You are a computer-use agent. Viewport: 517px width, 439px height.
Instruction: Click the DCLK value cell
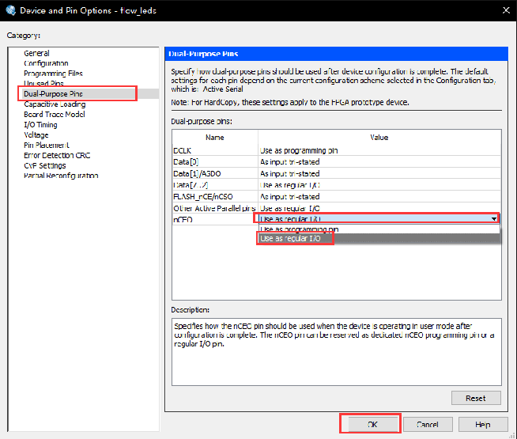[x=379, y=150]
